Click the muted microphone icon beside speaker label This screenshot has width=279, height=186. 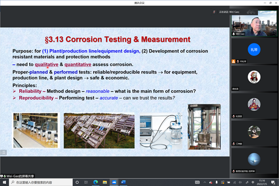point(214,12)
